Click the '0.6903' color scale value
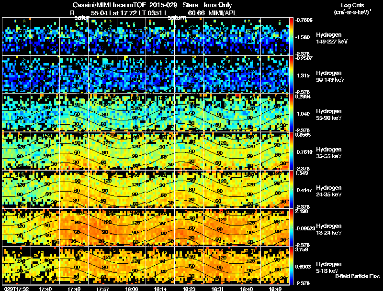The height and width of the screenshot is (291, 383). point(304,267)
